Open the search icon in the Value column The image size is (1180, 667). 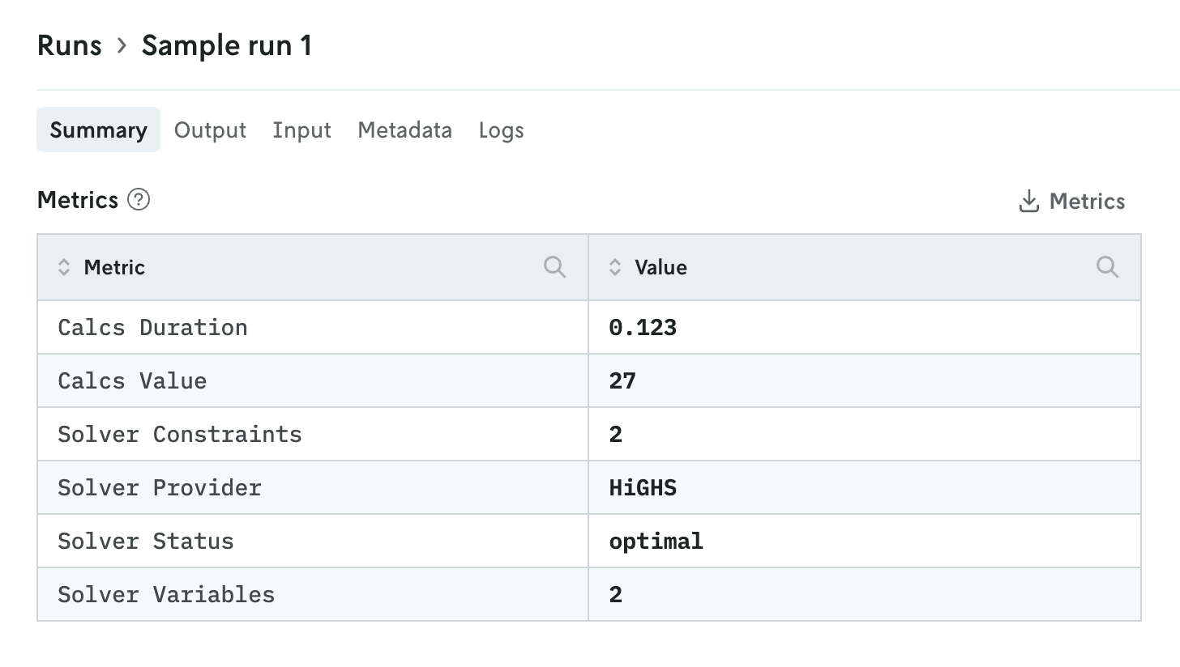pyautogui.click(x=1107, y=267)
